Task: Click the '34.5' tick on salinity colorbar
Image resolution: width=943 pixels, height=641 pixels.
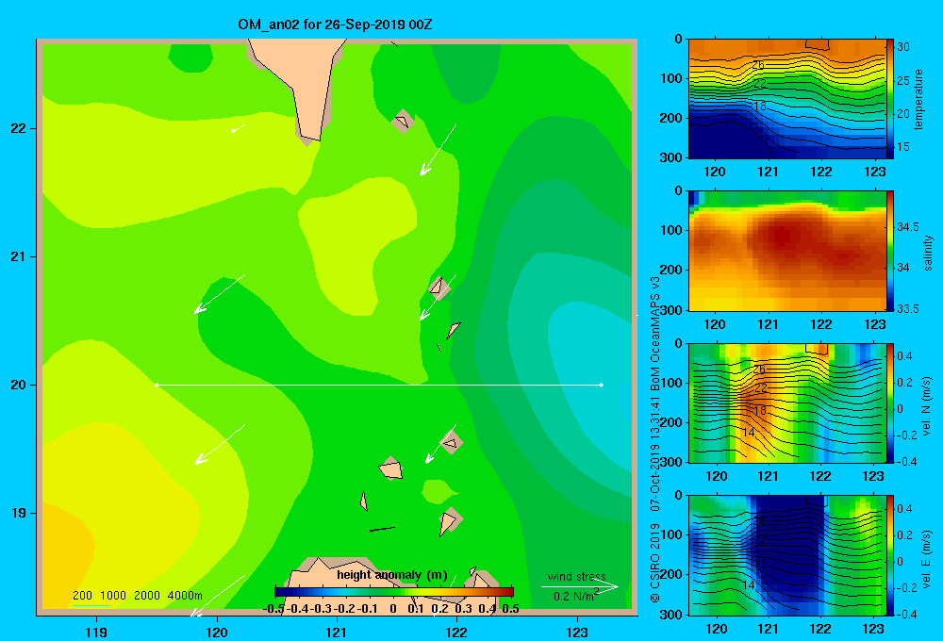Action: (907, 226)
